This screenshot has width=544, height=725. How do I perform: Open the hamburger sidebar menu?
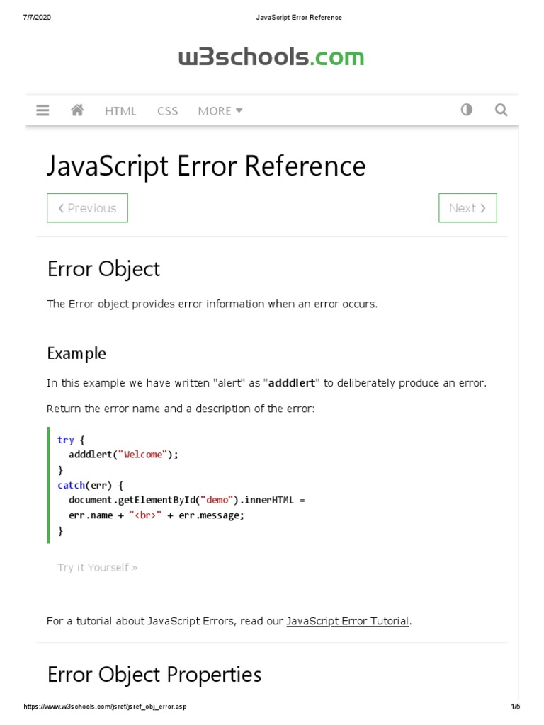(x=42, y=110)
